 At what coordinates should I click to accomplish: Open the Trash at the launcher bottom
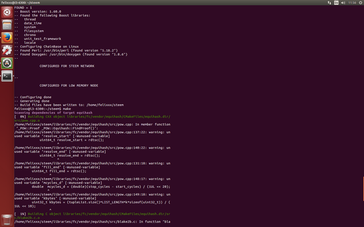point(7,220)
